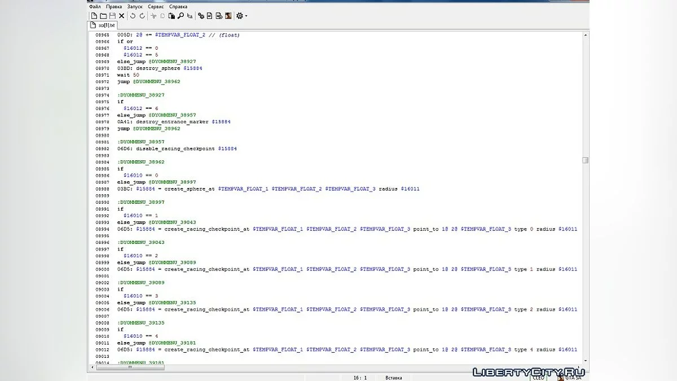
Task: Toggle the Вставка insert mode indicator
Action: 393,377
